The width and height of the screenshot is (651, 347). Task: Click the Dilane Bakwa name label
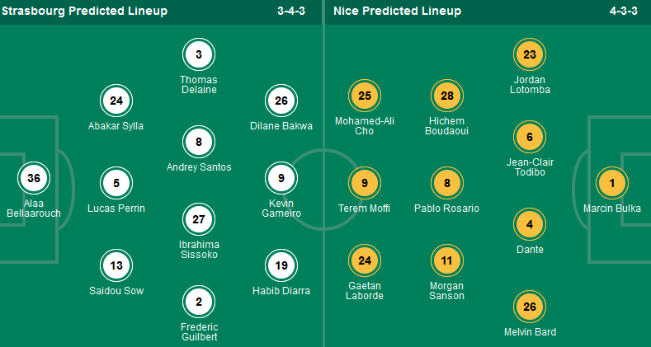[x=281, y=126]
